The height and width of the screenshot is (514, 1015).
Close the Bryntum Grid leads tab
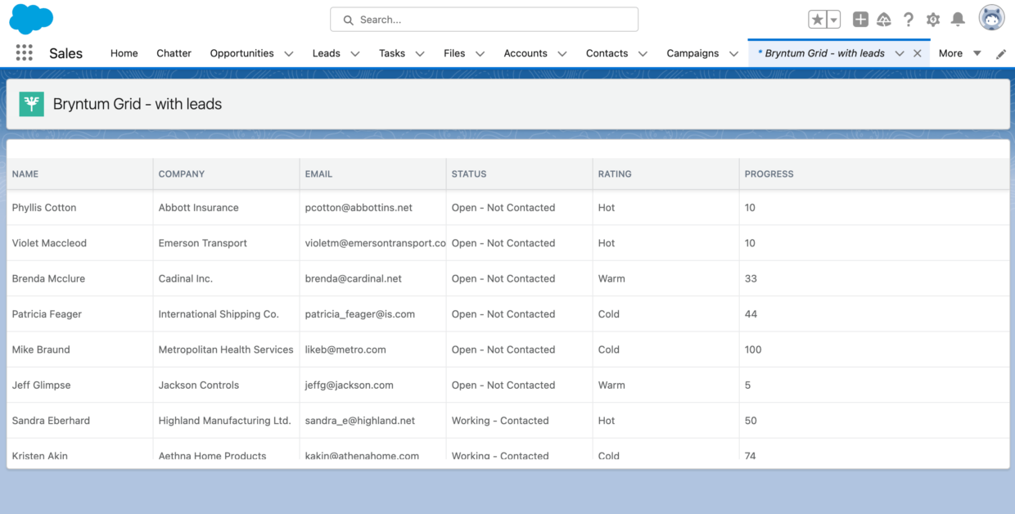point(917,52)
